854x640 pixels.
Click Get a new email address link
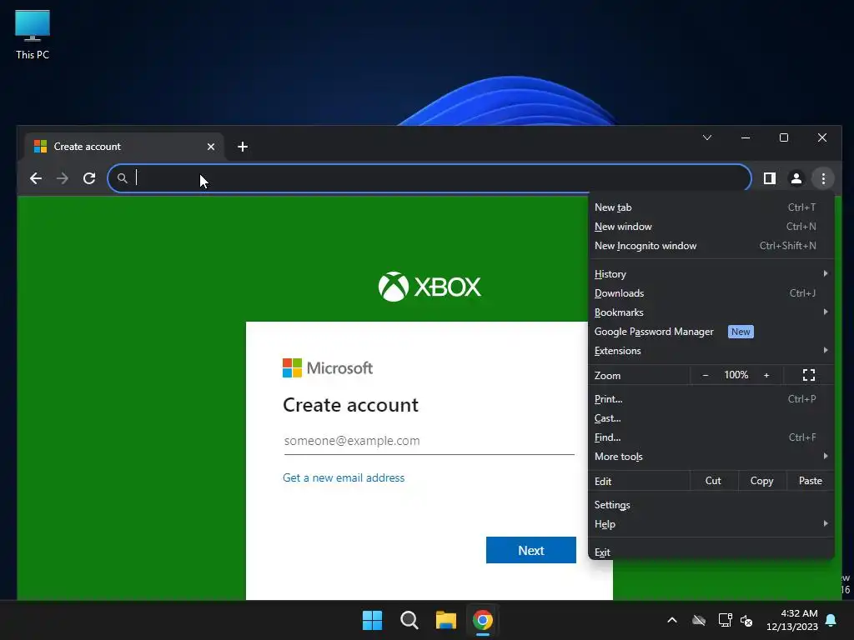tap(344, 477)
